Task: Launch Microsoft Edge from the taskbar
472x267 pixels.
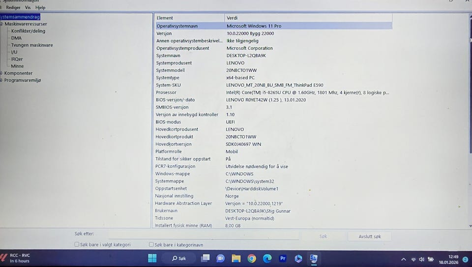Action: click(267, 258)
